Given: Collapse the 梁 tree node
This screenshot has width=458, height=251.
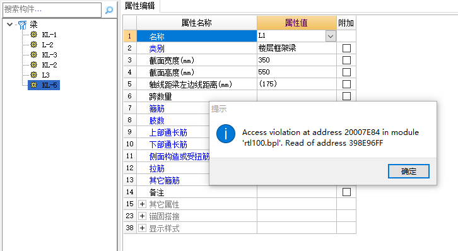Looking at the screenshot, I should pyautogui.click(x=9, y=25).
